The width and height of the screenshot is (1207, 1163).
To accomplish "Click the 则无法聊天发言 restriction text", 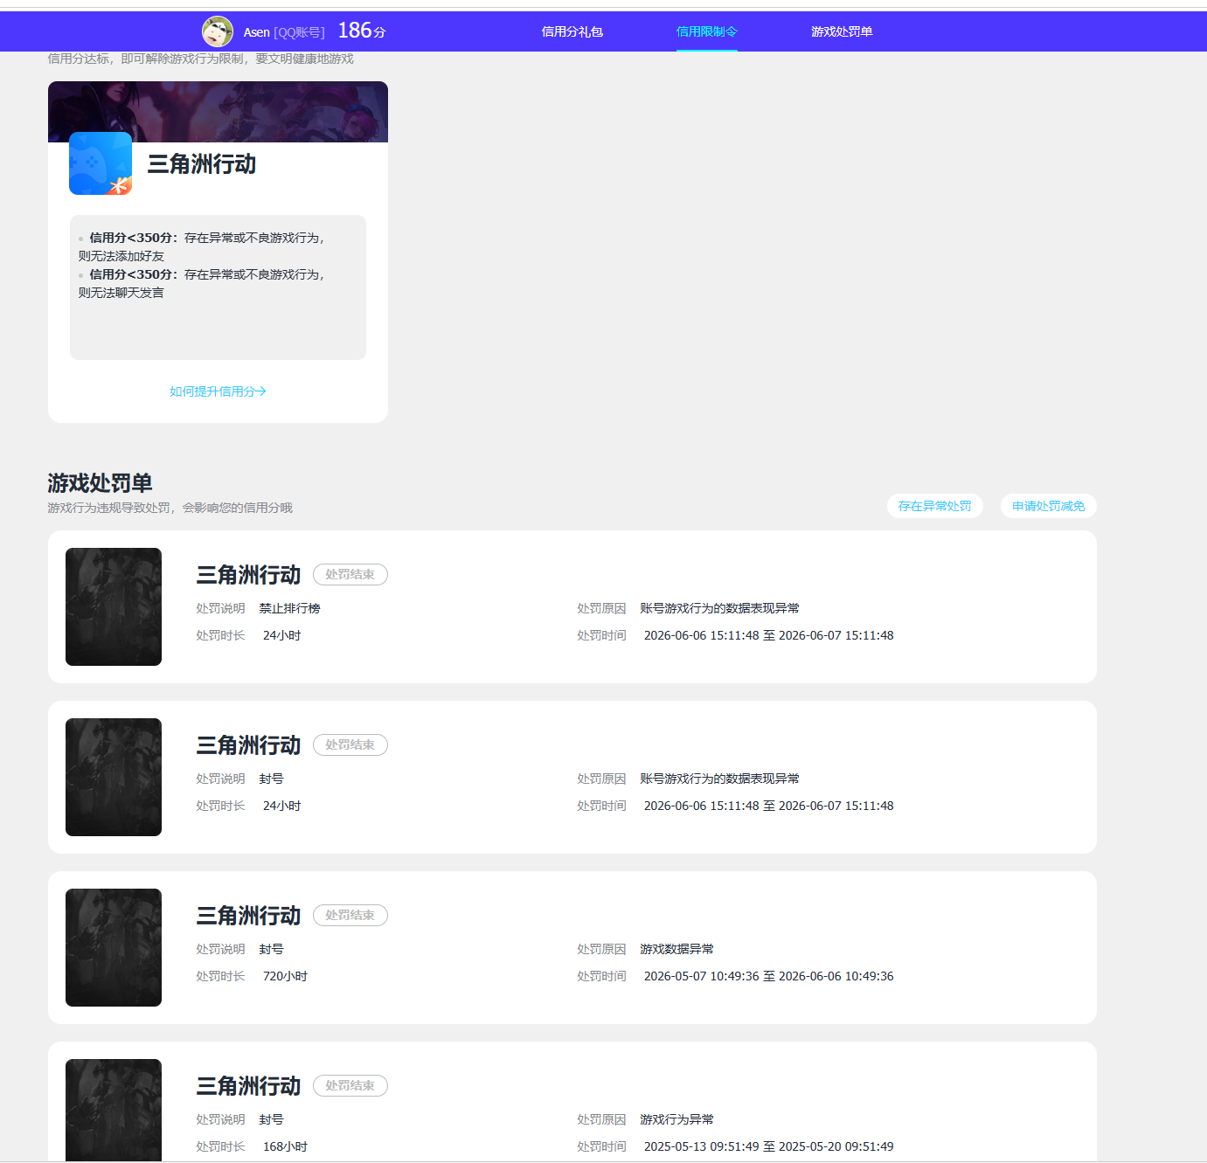I will click(121, 293).
